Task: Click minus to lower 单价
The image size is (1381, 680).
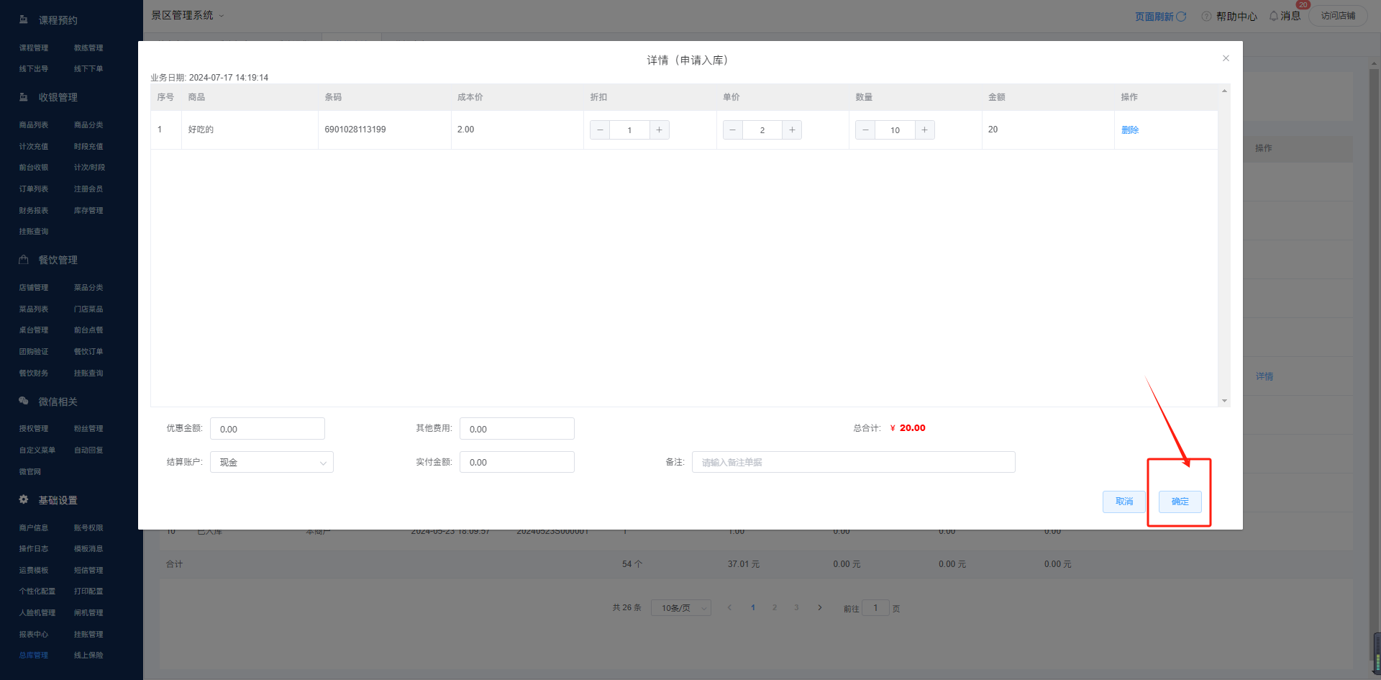Action: [x=732, y=130]
